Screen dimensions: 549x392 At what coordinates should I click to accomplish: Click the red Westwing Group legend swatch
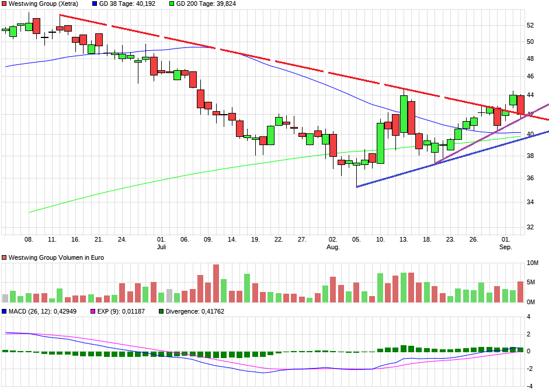(5, 4)
